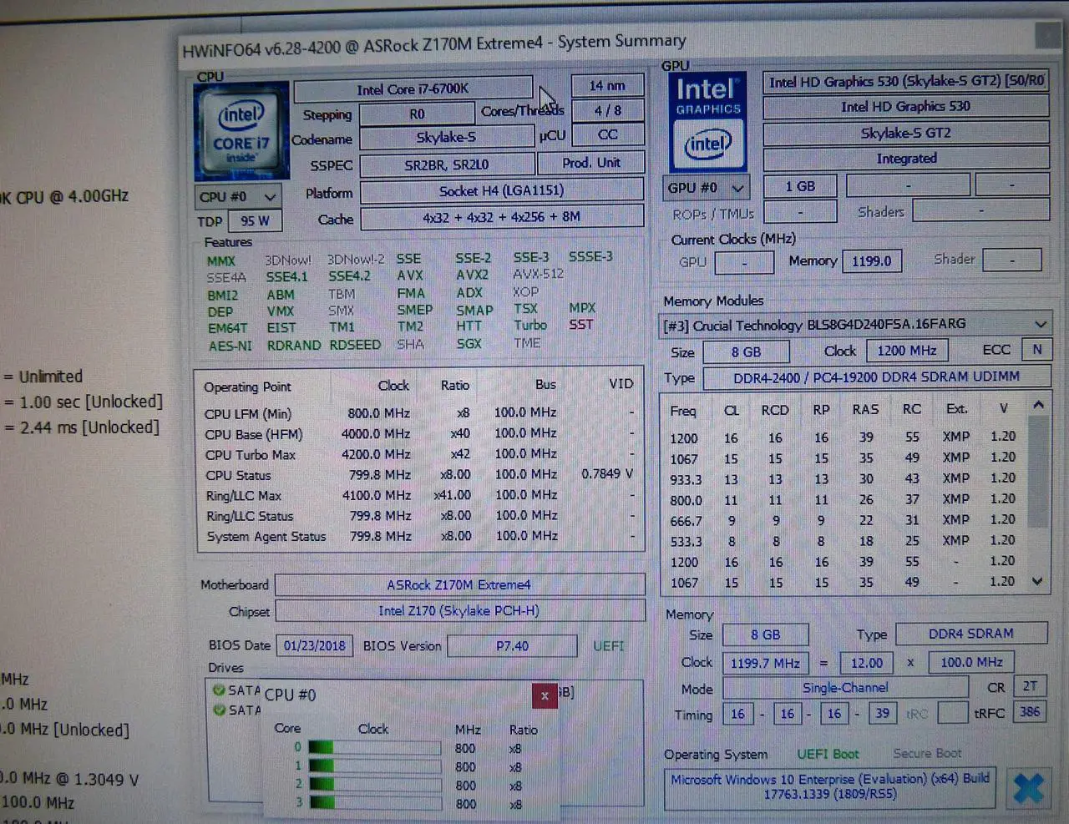The height and width of the screenshot is (824, 1069).
Task: Click the memory multiplier 12.00 field
Action: coord(867,663)
